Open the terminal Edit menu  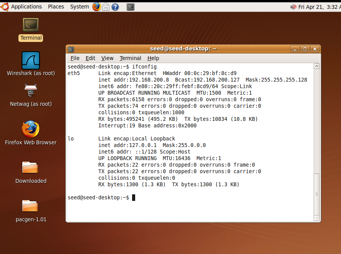(x=90, y=58)
